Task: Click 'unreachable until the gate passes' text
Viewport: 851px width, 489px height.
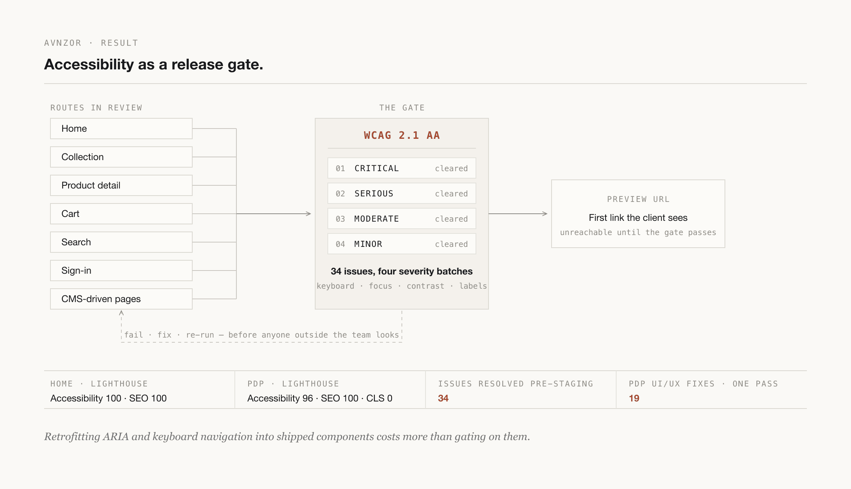Action: [638, 232]
